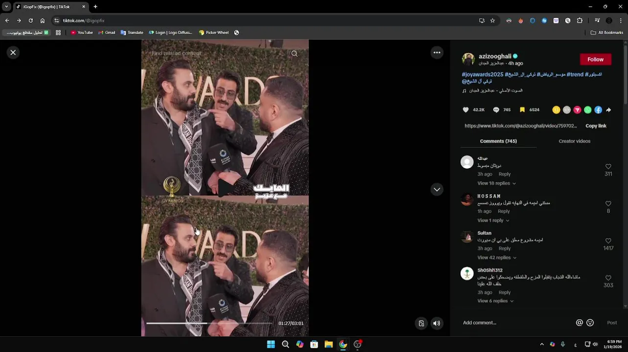The height and width of the screenshot is (352, 628).
Task: Bookmark this page with the star icon
Action: click(x=492, y=21)
